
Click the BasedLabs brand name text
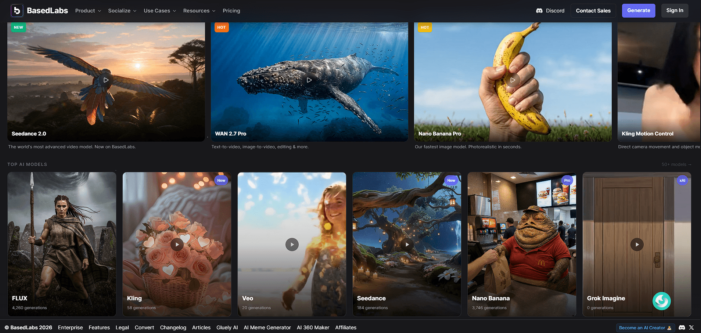pos(47,11)
